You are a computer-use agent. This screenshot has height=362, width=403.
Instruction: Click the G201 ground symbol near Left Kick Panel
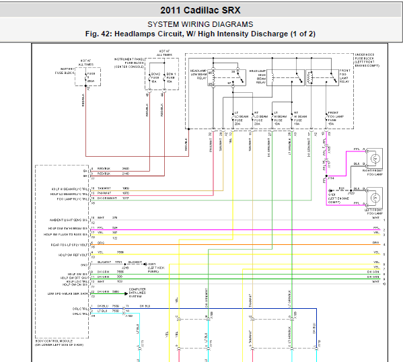(x=145, y=264)
